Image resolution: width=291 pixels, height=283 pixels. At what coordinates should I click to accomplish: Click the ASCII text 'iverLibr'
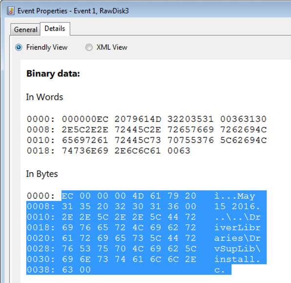237,227
